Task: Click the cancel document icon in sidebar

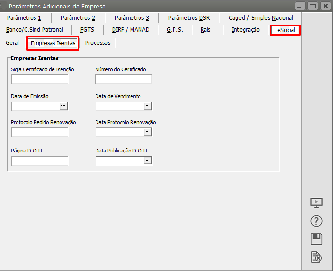Action: pyautogui.click(x=316, y=257)
